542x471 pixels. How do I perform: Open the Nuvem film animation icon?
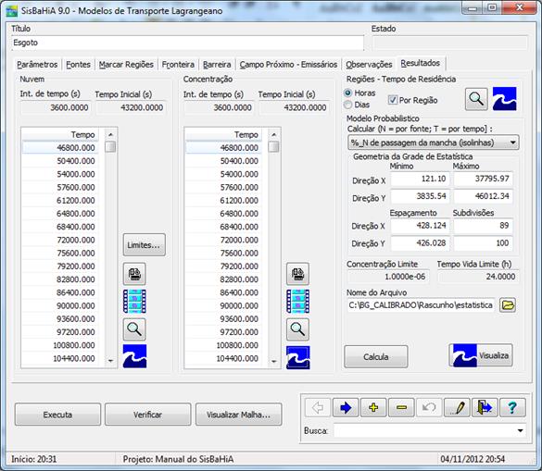pos(134,302)
